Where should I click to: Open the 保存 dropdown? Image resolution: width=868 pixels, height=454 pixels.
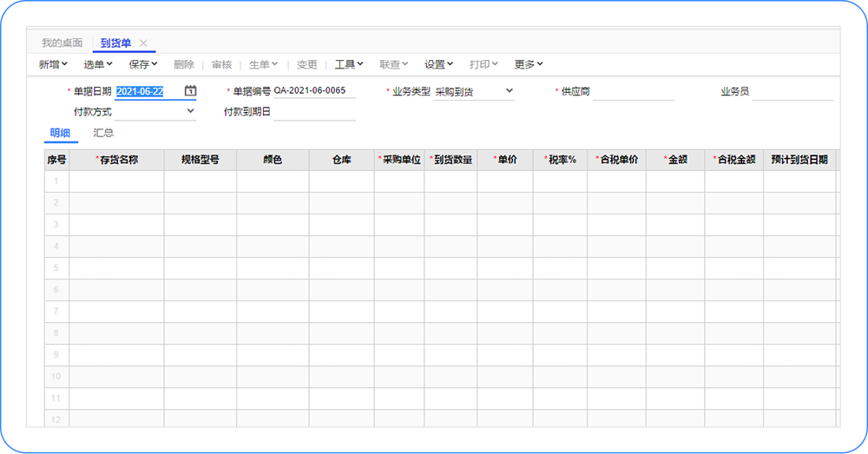143,64
